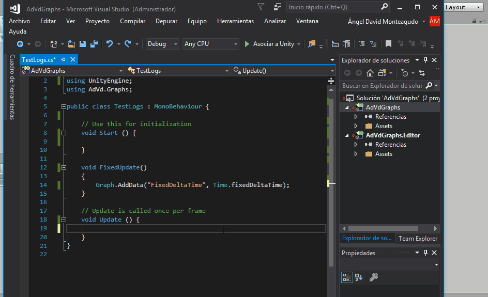
Task: Click the notifications flag icon in title bar
Action: [261, 7]
